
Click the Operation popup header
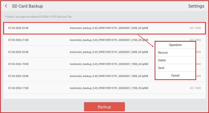pos(175,45)
